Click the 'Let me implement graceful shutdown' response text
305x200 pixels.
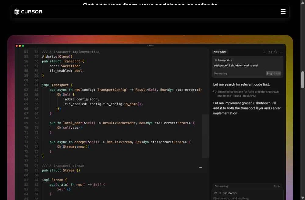pyautogui.click(x=246, y=108)
